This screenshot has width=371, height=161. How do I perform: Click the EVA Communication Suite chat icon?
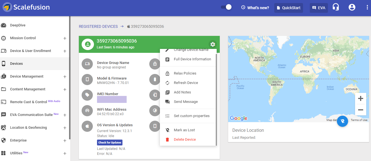point(4,115)
